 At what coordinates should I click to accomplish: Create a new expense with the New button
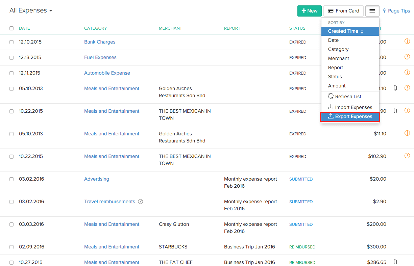[x=309, y=11]
